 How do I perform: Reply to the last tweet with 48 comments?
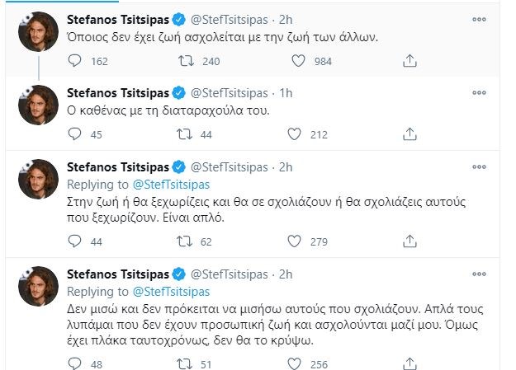tap(75, 362)
